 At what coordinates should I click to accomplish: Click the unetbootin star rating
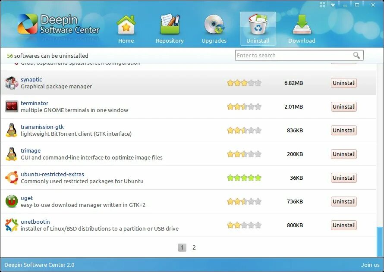coord(244,225)
